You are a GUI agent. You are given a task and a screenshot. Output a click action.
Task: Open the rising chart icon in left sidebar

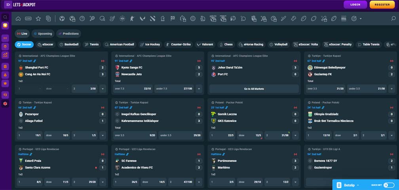(x=6, y=55)
